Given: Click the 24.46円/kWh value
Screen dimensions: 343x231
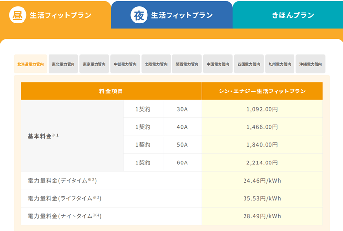Looking at the screenshot, I should [262, 180].
